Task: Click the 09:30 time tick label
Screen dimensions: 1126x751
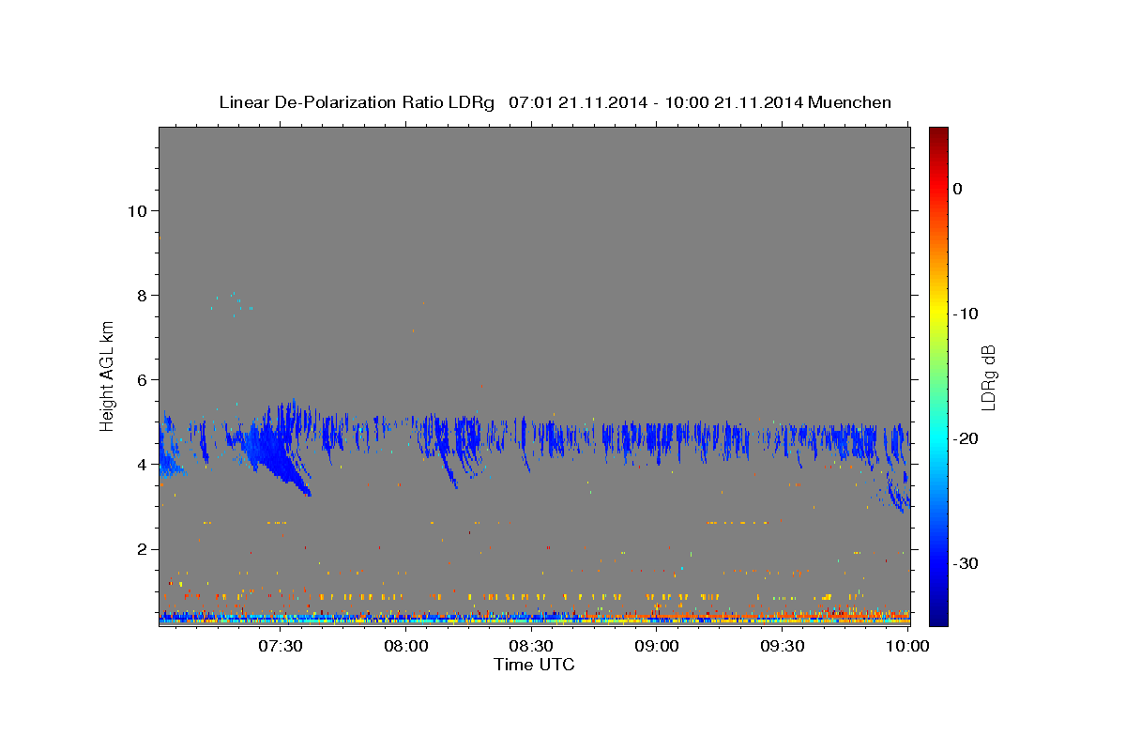Action: pyautogui.click(x=782, y=646)
